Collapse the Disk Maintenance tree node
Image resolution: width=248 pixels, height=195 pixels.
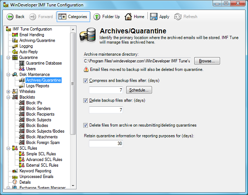[8, 75]
